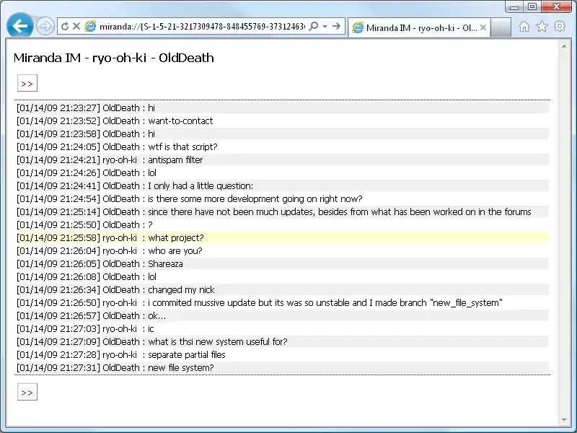Screen dimensions: 577x433
Task: Click the bottom >> next page link
Action: click(27, 392)
